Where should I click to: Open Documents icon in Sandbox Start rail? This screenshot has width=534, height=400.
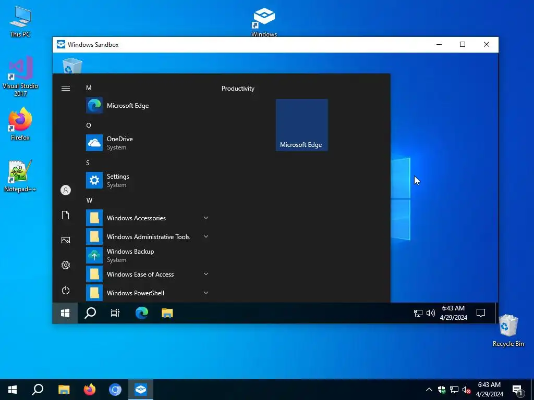pyautogui.click(x=66, y=215)
